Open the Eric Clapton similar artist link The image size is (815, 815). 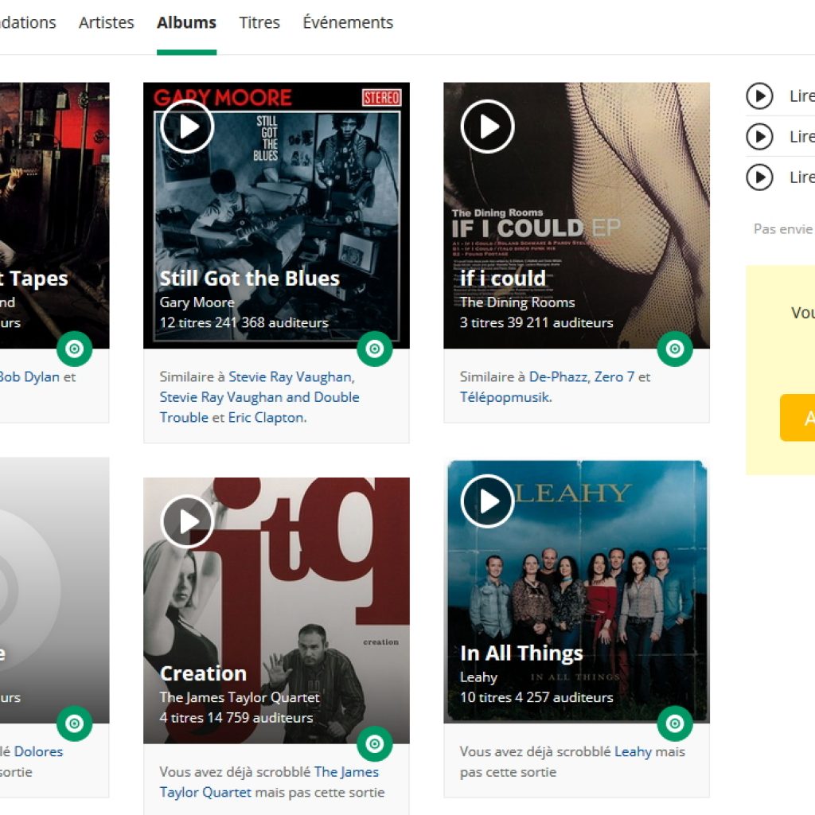(x=267, y=417)
